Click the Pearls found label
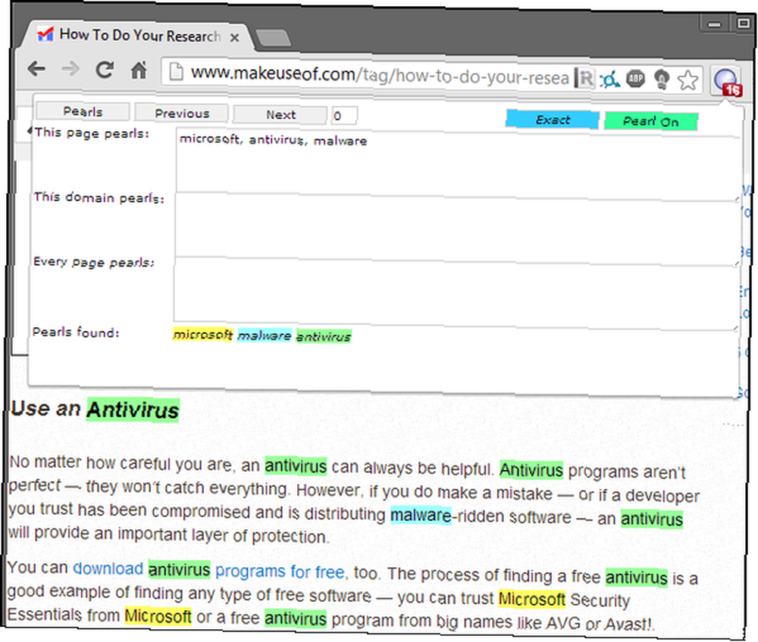 [x=75, y=332]
